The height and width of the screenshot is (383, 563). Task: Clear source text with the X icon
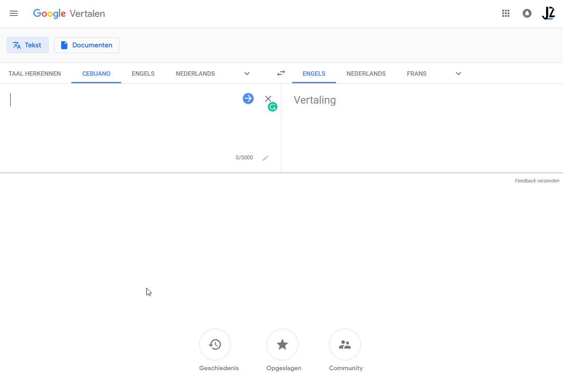coord(268,98)
